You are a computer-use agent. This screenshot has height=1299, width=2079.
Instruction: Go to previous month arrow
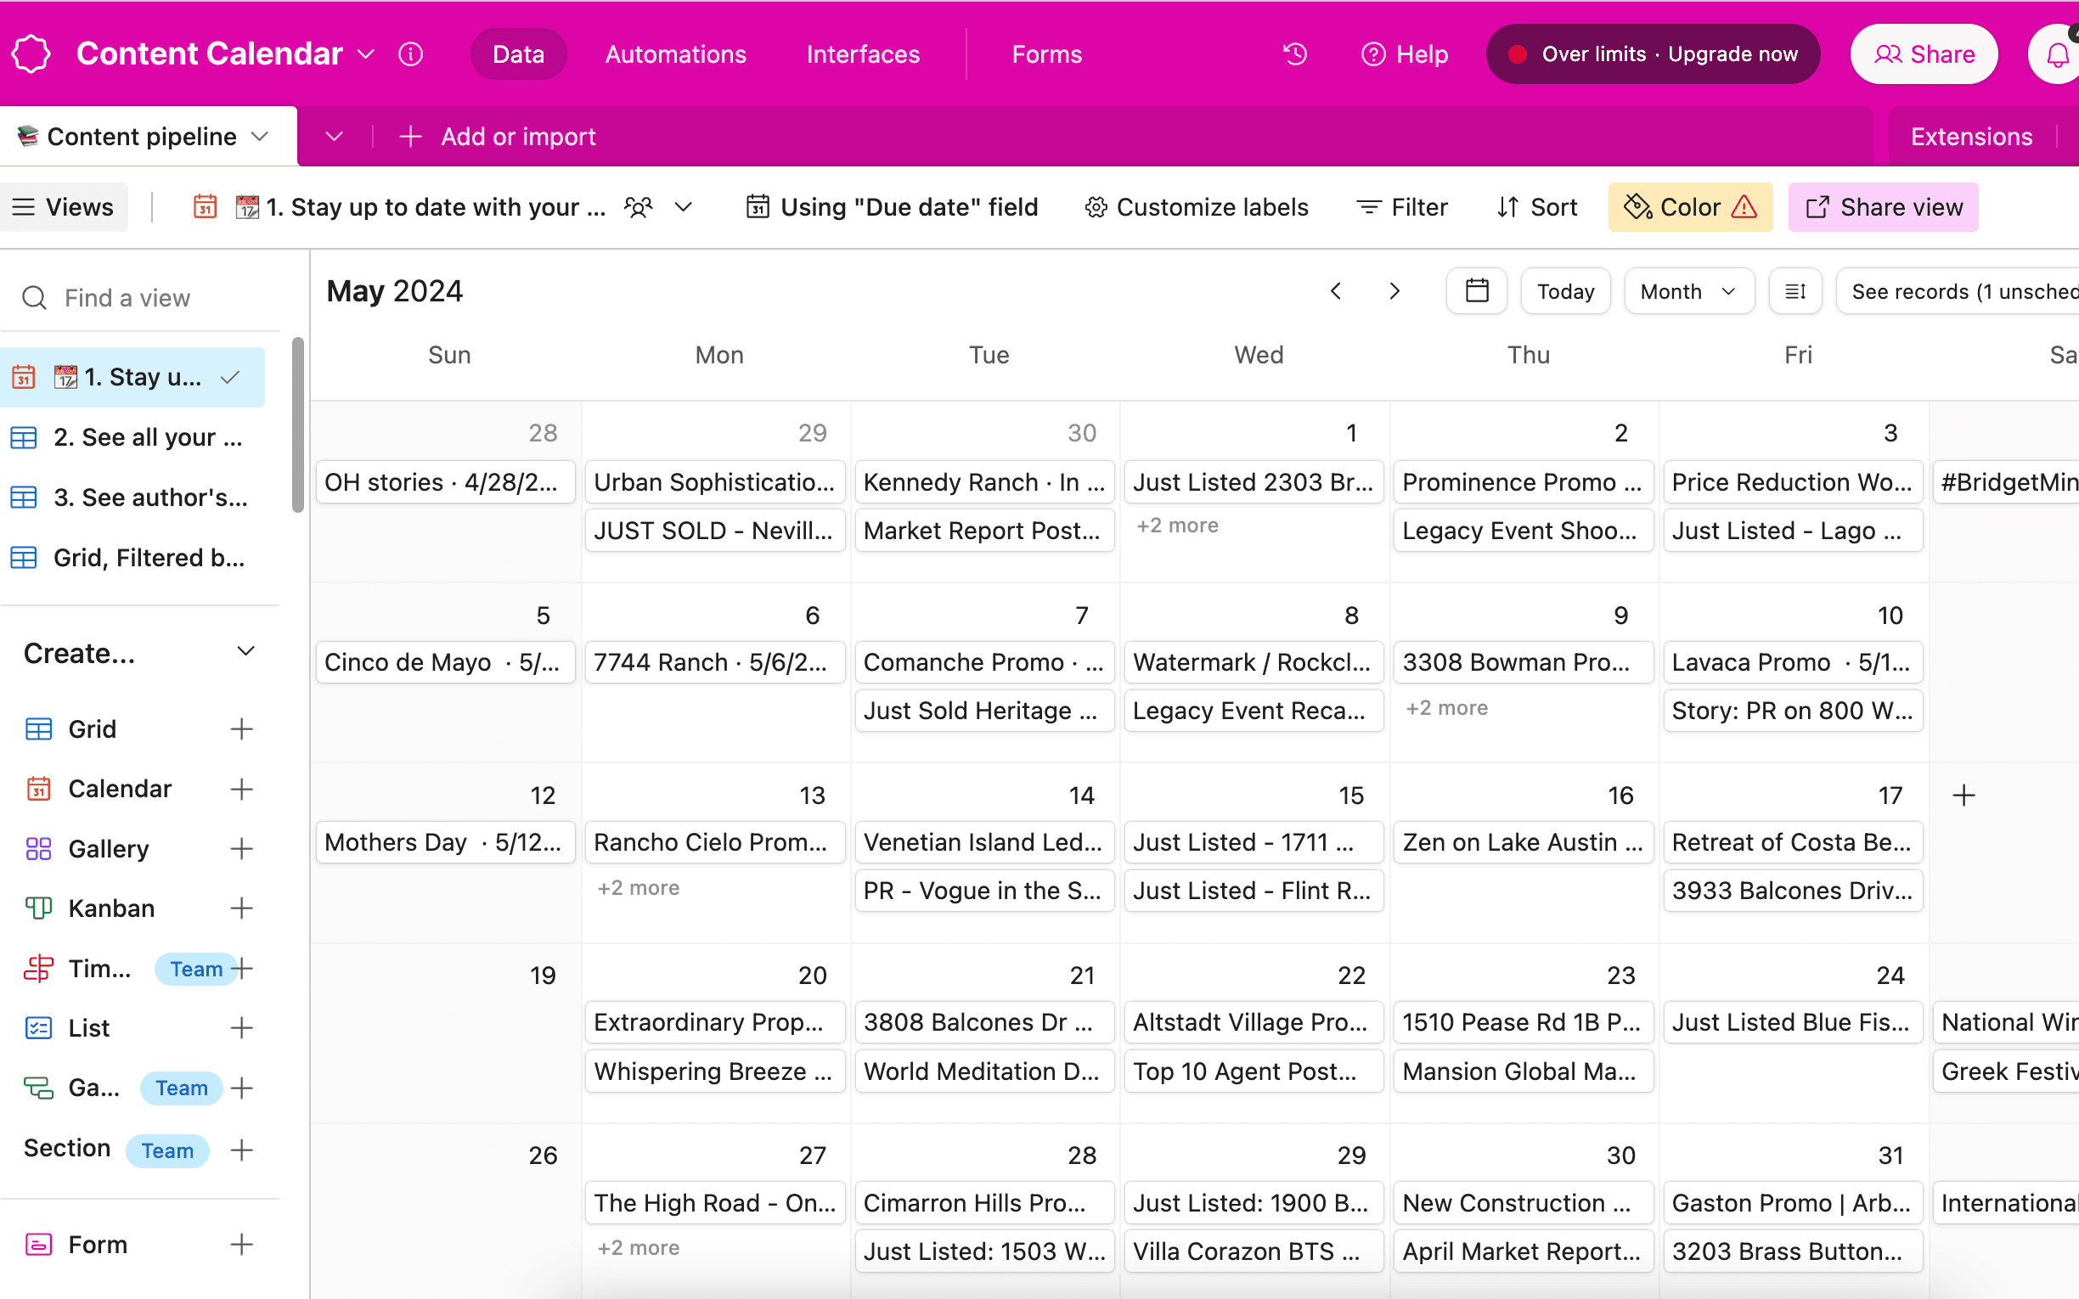pos(1336,291)
